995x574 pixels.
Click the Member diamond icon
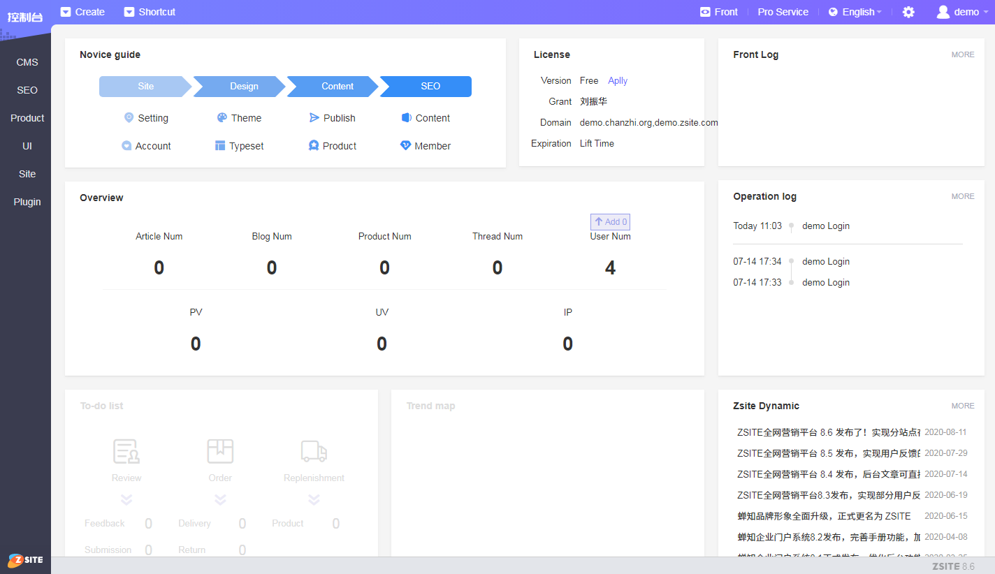click(x=405, y=145)
